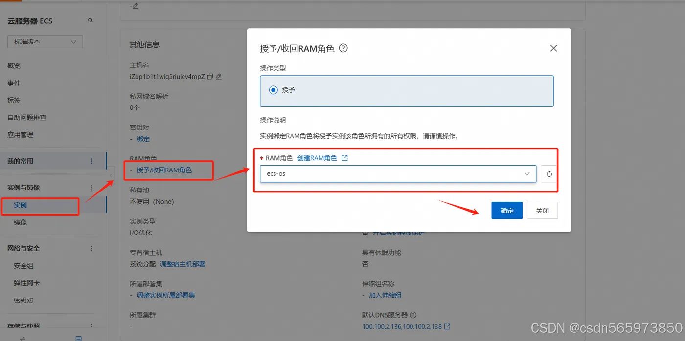685x341 pixels.
Task: Click the search magnifier beside 云服务器 ECS
Action: [90, 20]
